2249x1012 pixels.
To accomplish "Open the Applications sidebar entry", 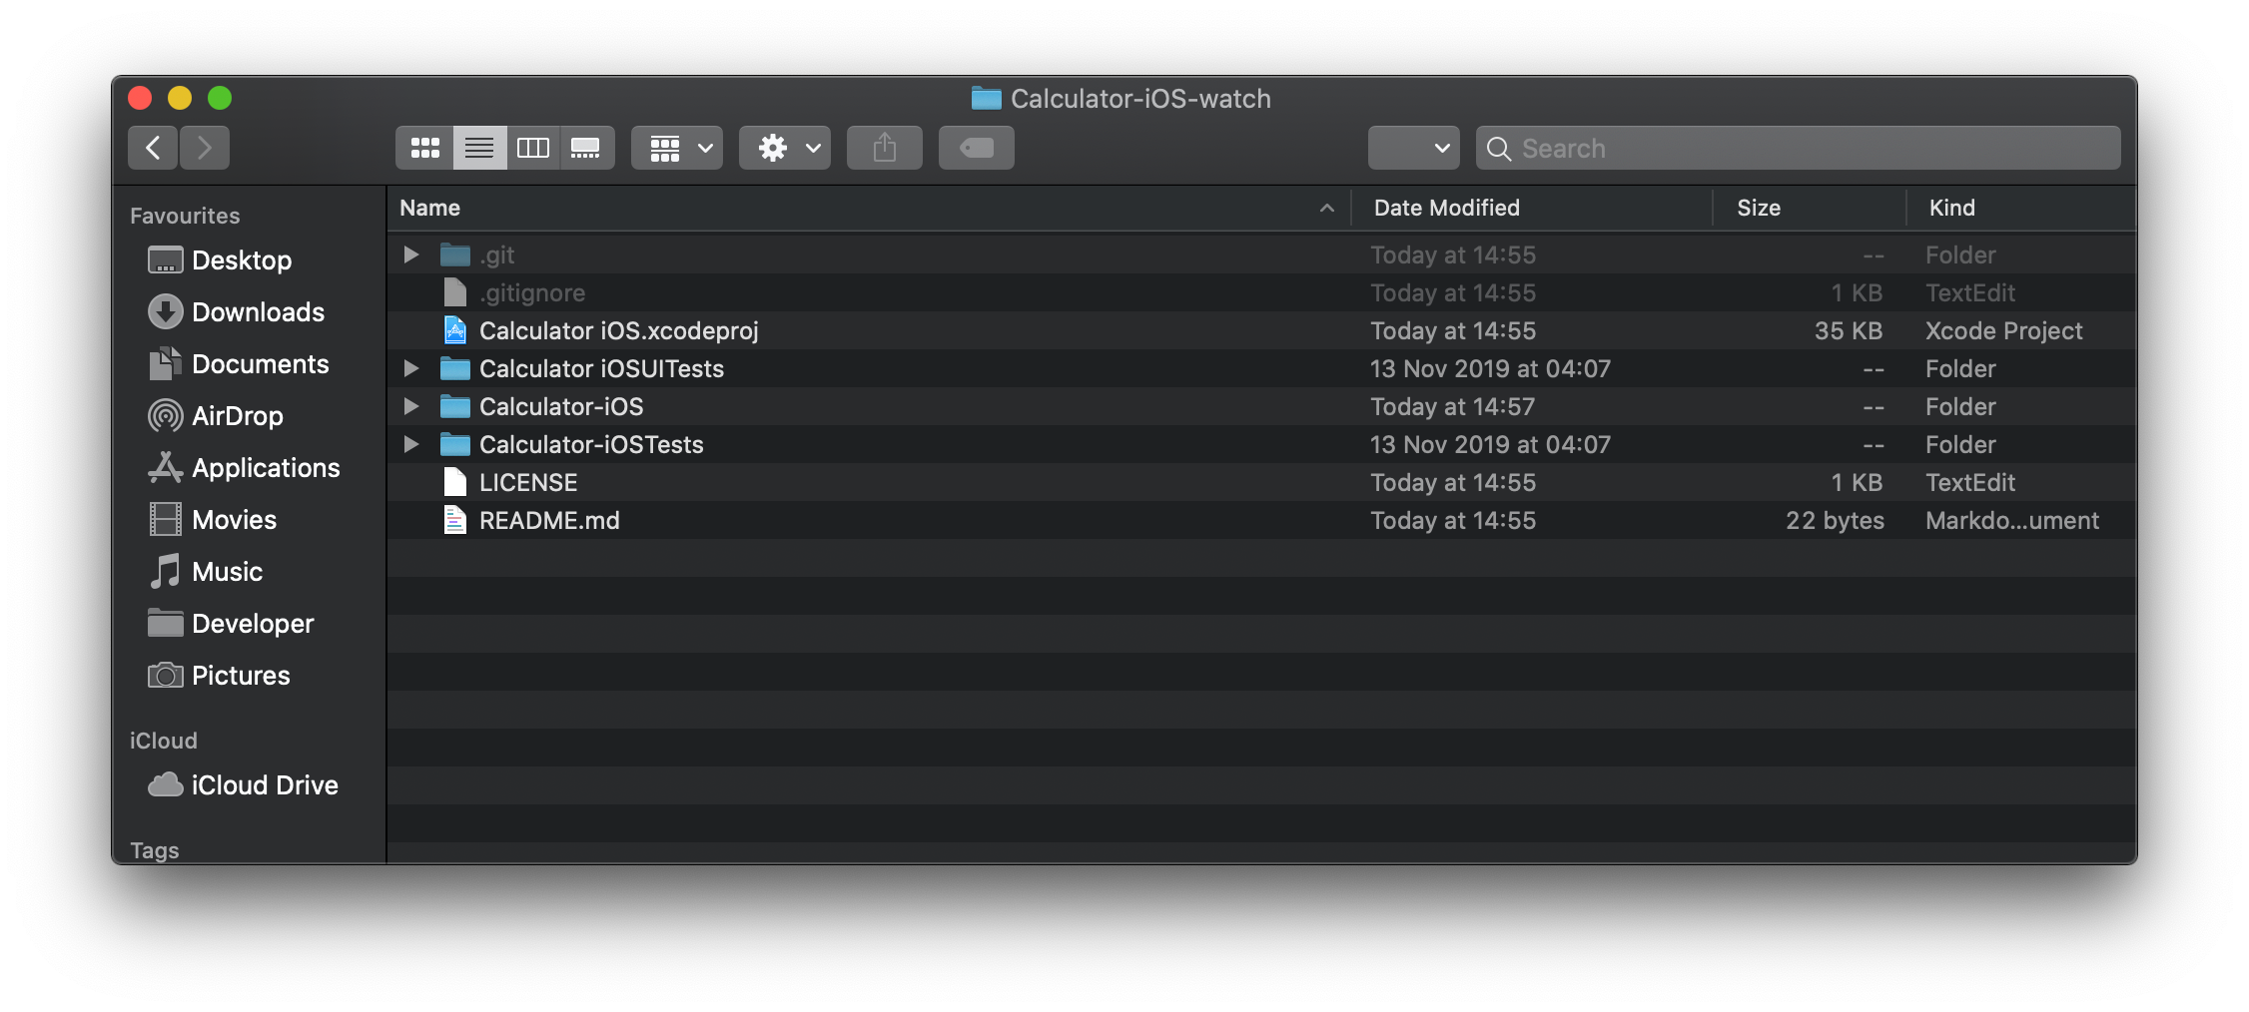I will tap(265, 467).
